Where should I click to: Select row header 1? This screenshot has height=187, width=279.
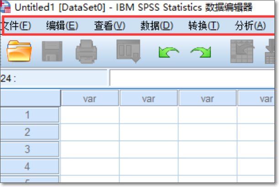pyautogui.click(x=30, y=115)
